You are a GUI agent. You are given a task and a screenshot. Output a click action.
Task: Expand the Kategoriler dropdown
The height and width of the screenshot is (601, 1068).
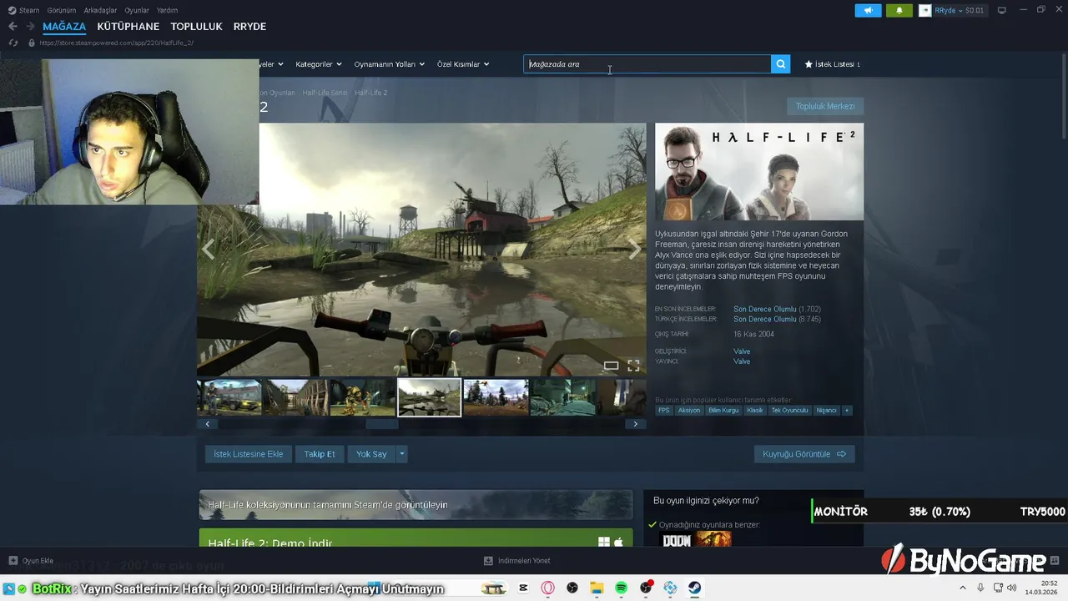319,64
